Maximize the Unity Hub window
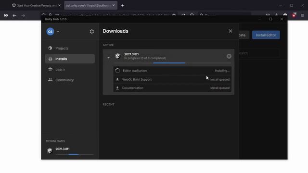The image size is (308, 173). [x=270, y=19]
